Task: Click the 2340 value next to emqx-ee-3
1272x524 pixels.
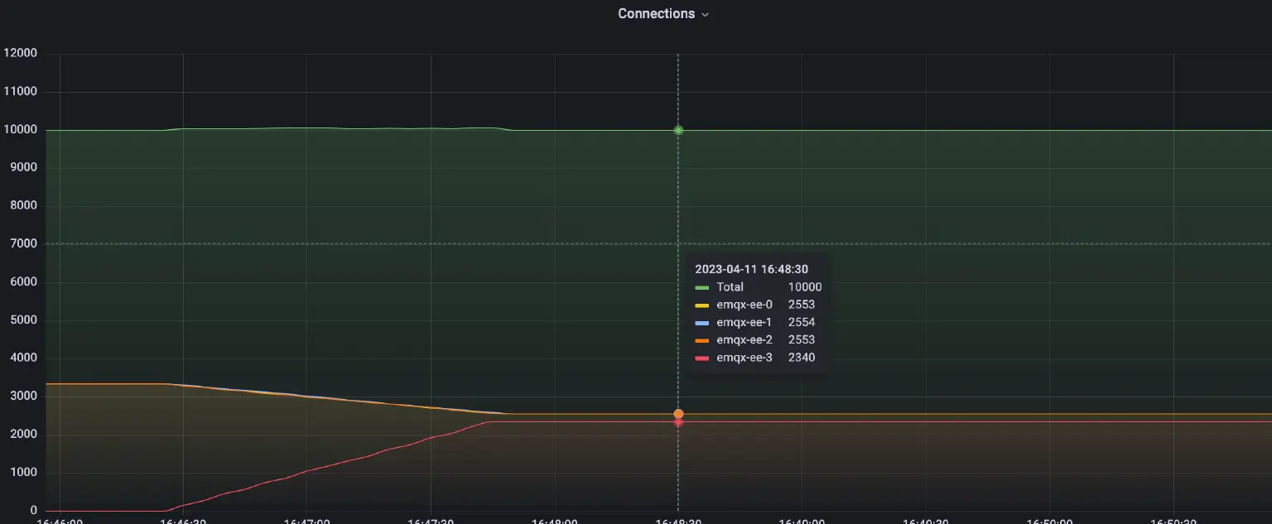Action: tap(801, 357)
